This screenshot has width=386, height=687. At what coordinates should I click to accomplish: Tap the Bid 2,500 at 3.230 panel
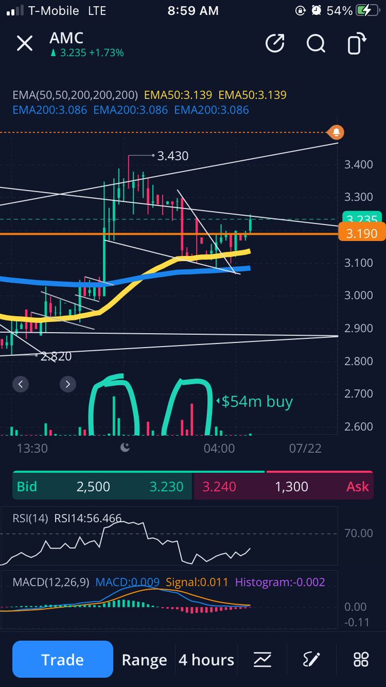tap(103, 487)
